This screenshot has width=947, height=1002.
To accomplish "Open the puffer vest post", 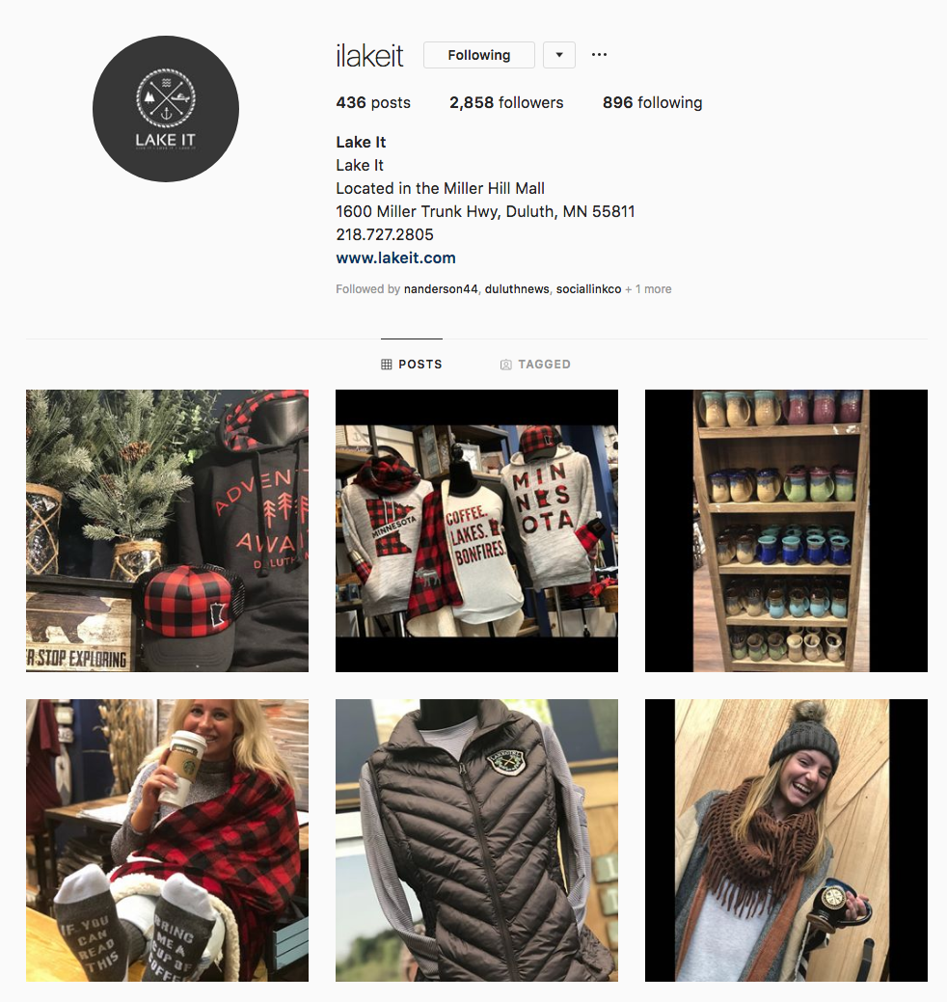I will (476, 840).
